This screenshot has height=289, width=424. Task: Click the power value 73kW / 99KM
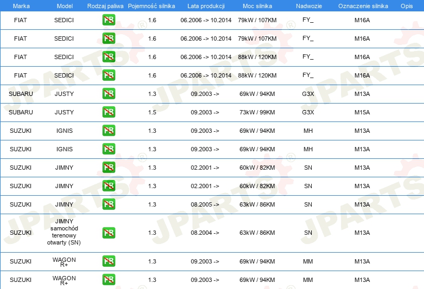pyautogui.click(x=257, y=112)
